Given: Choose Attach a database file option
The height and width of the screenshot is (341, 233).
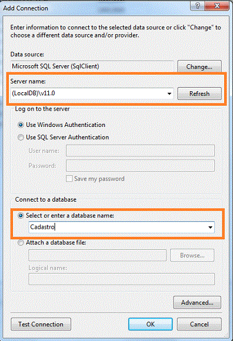Looking at the screenshot, I should (21, 242).
